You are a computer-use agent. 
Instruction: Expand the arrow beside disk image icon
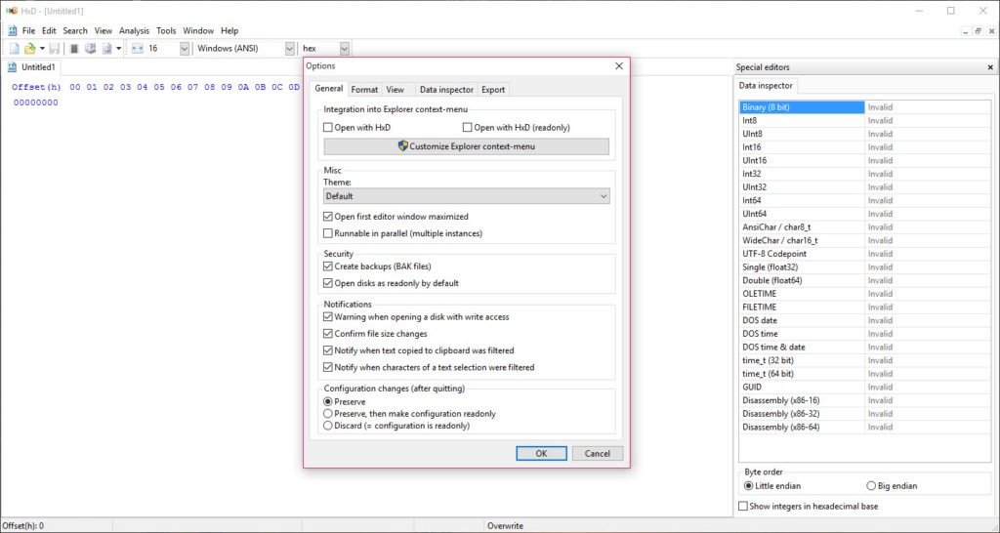click(118, 49)
